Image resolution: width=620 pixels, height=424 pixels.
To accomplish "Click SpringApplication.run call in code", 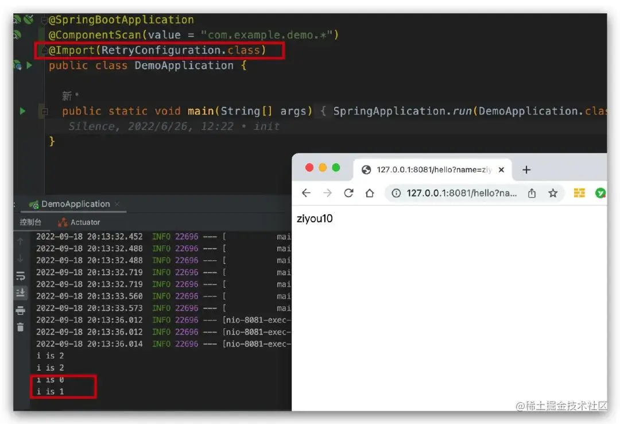I will point(402,111).
